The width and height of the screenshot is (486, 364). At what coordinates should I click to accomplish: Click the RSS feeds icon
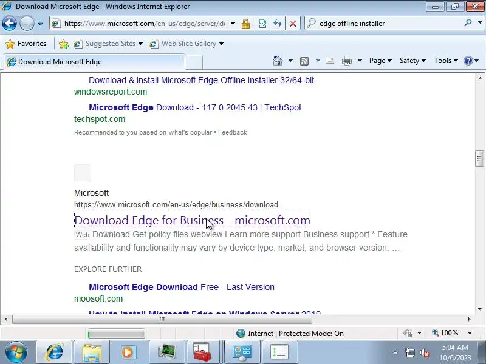point(304,61)
